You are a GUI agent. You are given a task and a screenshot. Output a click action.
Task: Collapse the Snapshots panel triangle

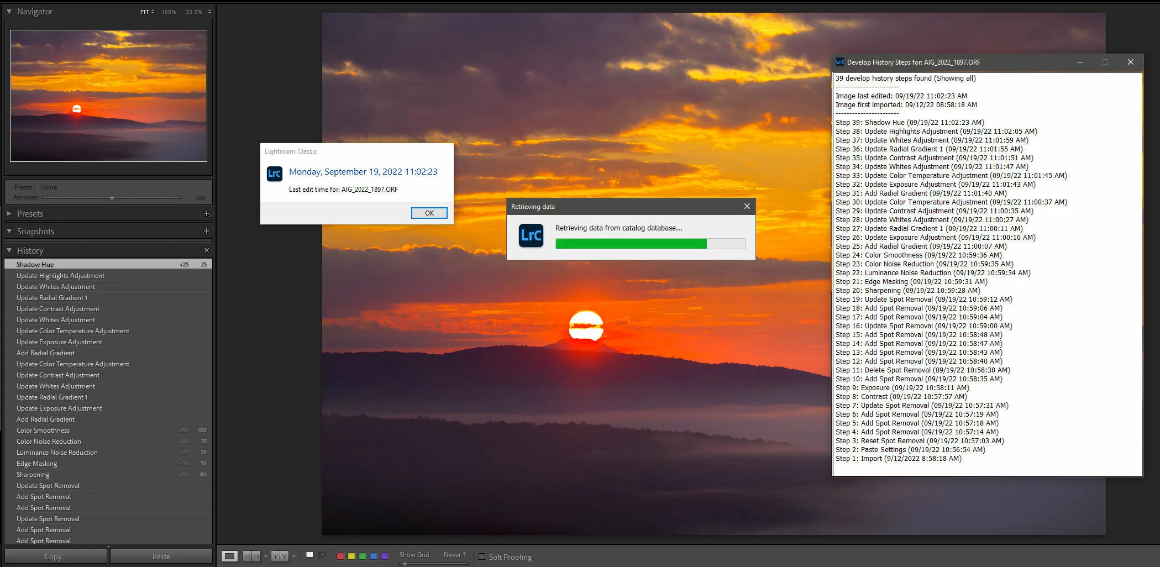click(x=9, y=231)
